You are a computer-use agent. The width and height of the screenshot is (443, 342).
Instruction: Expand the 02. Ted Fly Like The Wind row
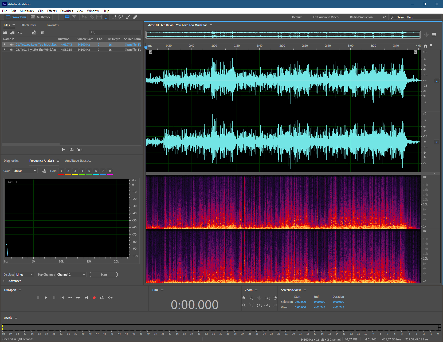(x=5, y=49)
